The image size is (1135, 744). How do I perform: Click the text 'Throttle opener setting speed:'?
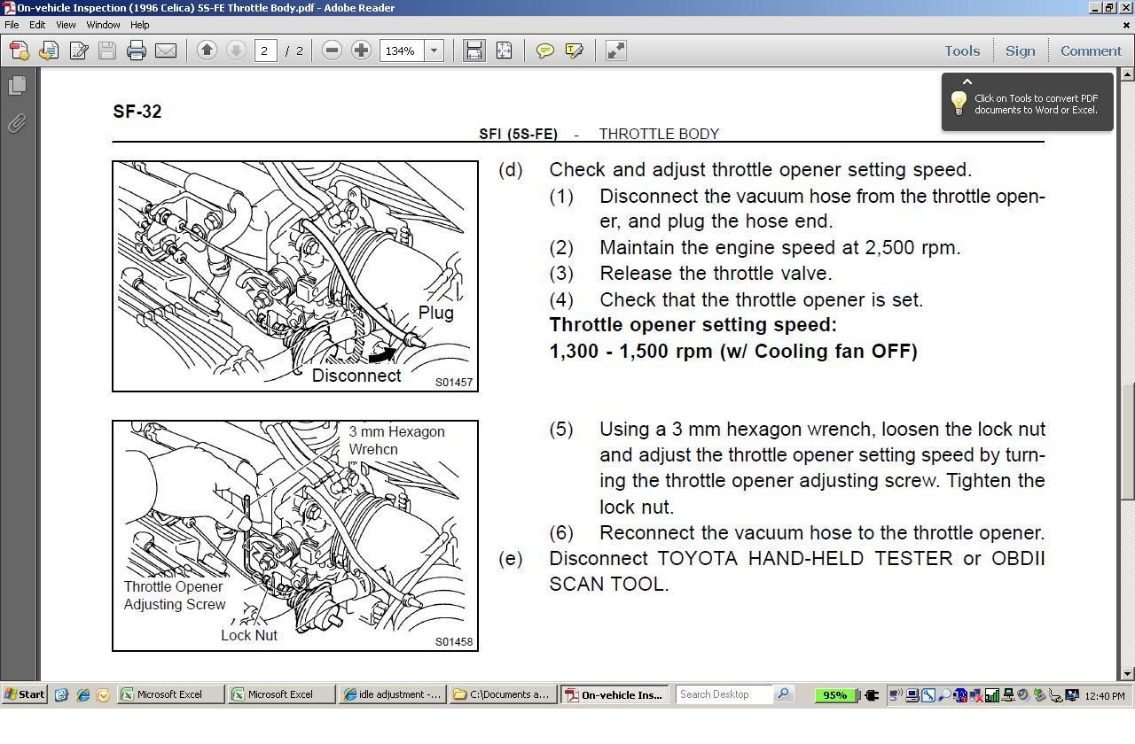point(693,325)
